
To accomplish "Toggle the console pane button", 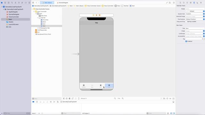I will pyautogui.click(x=174, y=113).
